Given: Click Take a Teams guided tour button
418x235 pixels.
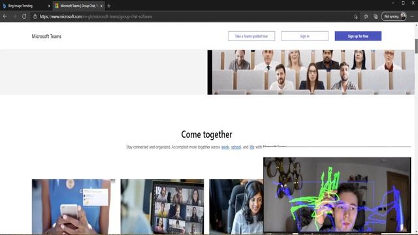Looking at the screenshot, I should (x=251, y=36).
